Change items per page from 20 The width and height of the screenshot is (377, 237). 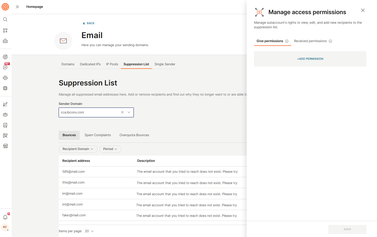pyautogui.click(x=89, y=231)
